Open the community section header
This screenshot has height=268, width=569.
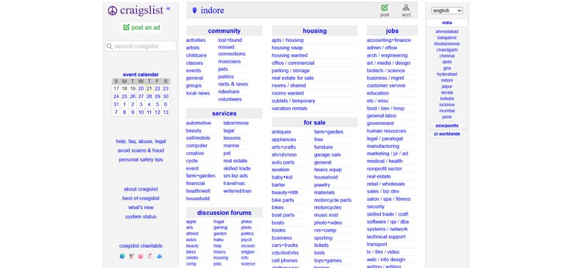pyautogui.click(x=224, y=31)
